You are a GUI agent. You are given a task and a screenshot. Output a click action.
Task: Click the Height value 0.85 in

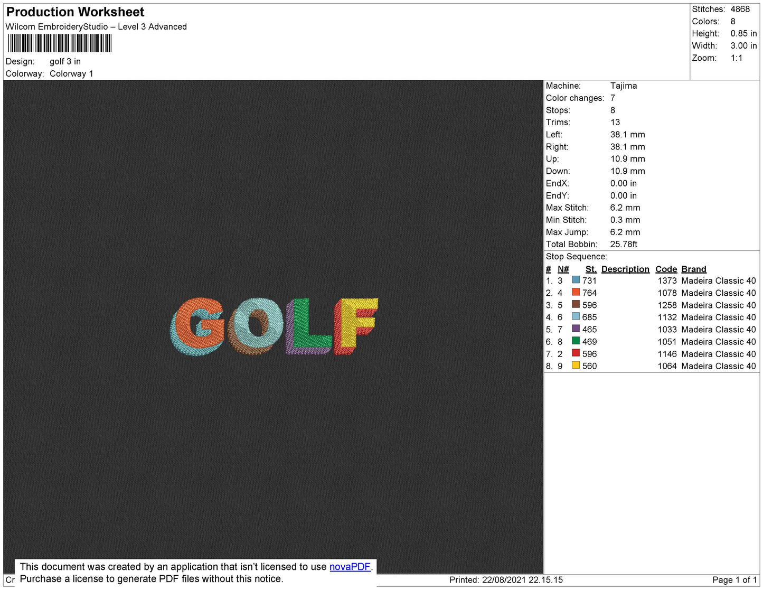click(743, 33)
